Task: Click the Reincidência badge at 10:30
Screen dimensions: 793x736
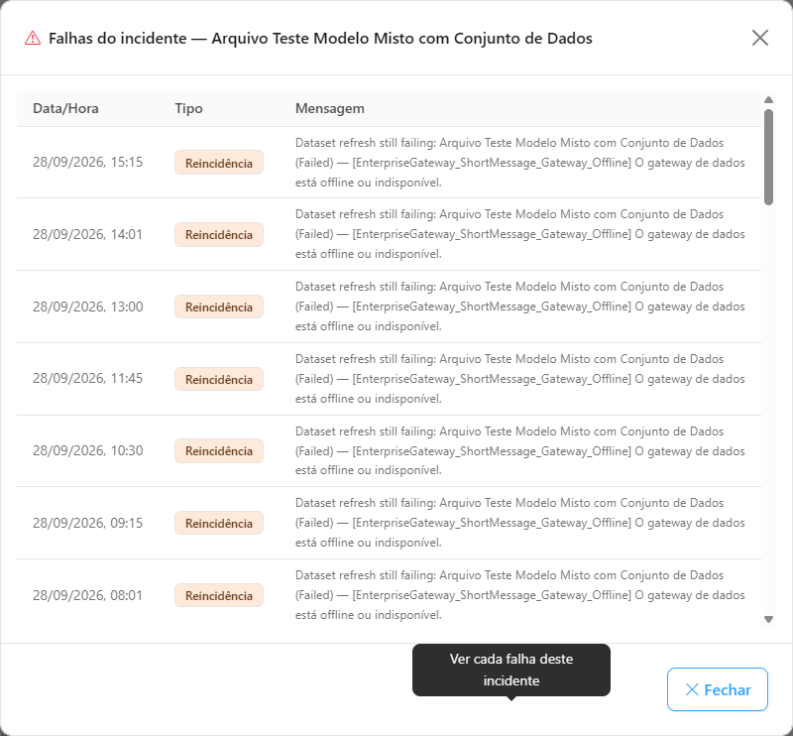Action: click(x=219, y=450)
